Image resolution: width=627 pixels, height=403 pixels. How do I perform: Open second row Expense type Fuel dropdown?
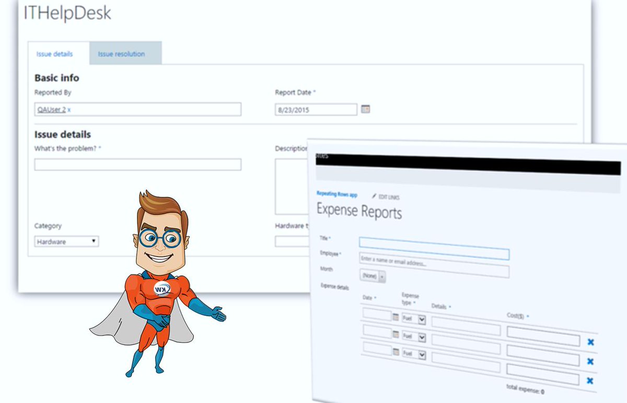(x=414, y=337)
